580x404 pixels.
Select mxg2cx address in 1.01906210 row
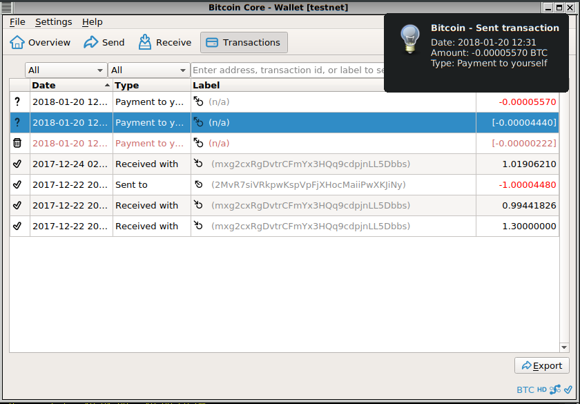point(311,164)
